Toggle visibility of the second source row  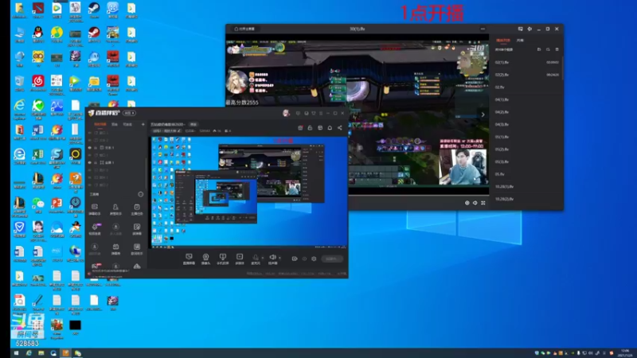click(90, 141)
